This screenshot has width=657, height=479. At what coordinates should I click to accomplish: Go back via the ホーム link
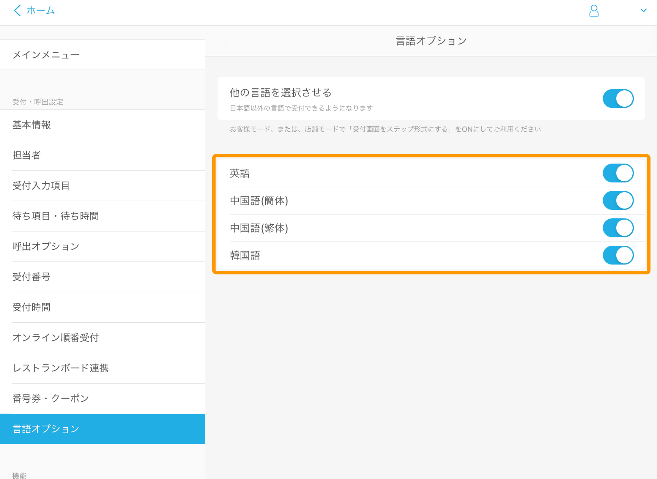pos(41,11)
